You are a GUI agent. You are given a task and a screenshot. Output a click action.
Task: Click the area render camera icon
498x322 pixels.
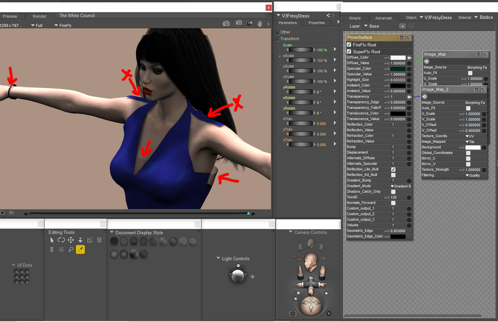click(x=238, y=23)
